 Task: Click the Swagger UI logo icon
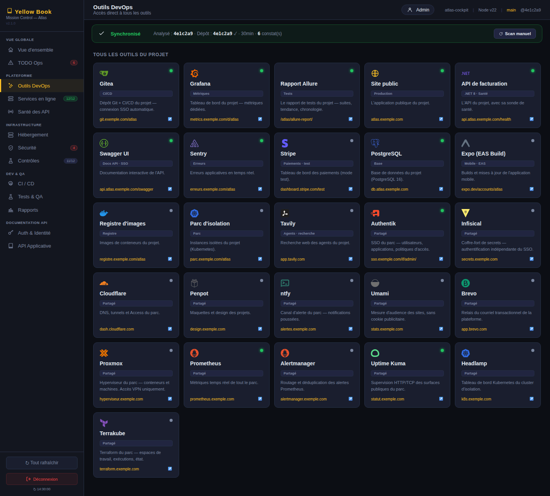104,143
